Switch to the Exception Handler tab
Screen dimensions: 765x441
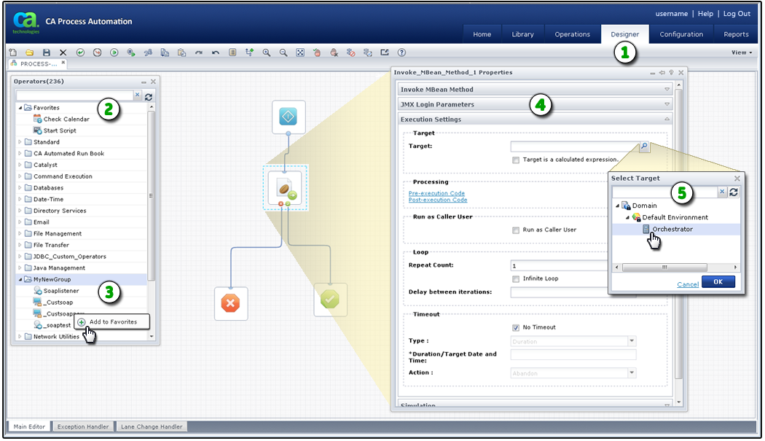(x=83, y=426)
